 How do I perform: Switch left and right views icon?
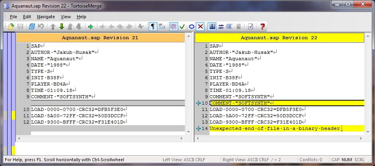click(221, 27)
